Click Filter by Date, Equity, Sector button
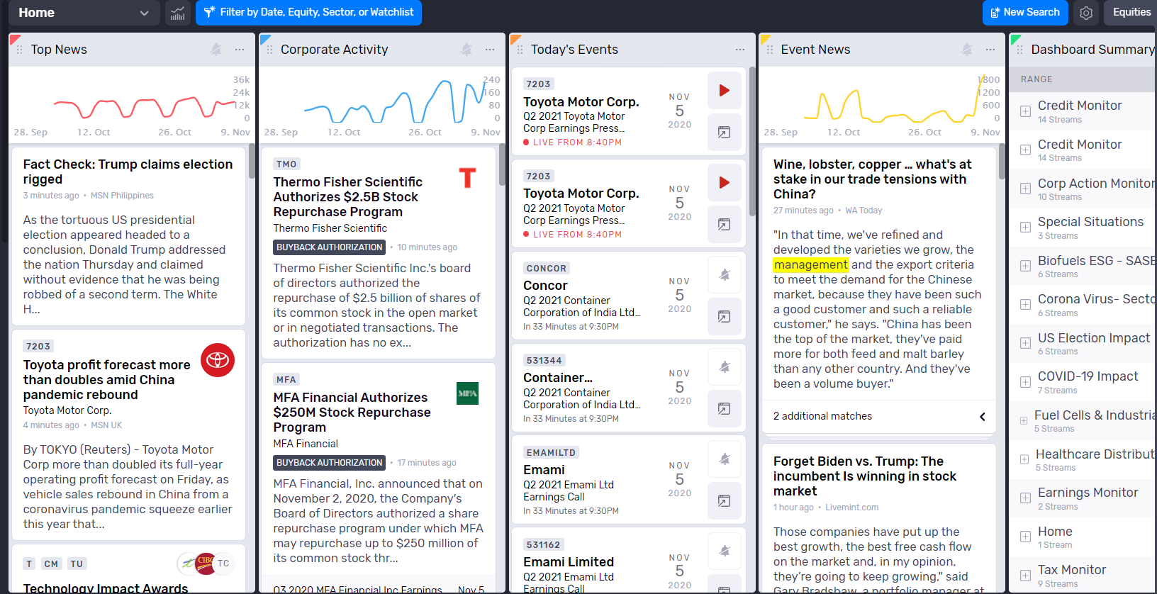 point(308,13)
